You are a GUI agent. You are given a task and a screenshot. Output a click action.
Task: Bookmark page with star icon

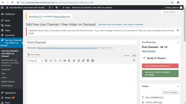(x=172, y=3)
